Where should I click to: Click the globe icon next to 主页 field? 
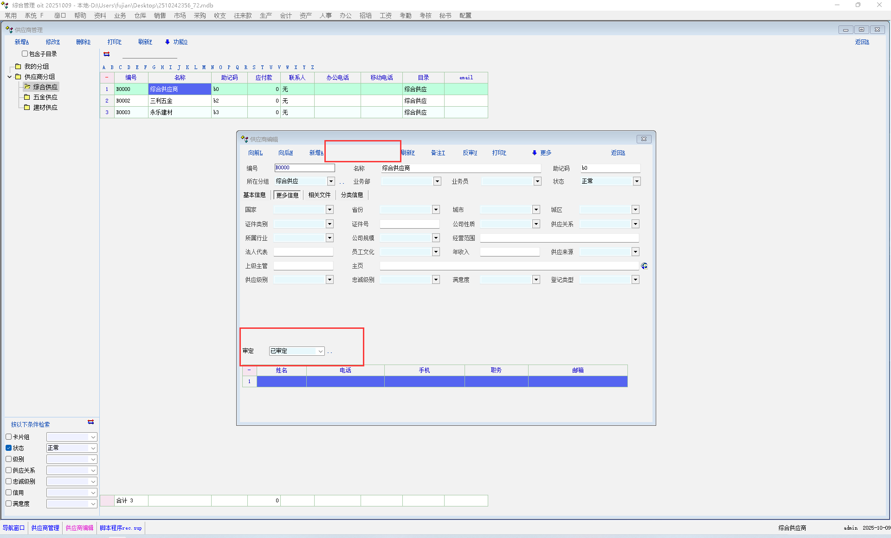pyautogui.click(x=644, y=266)
